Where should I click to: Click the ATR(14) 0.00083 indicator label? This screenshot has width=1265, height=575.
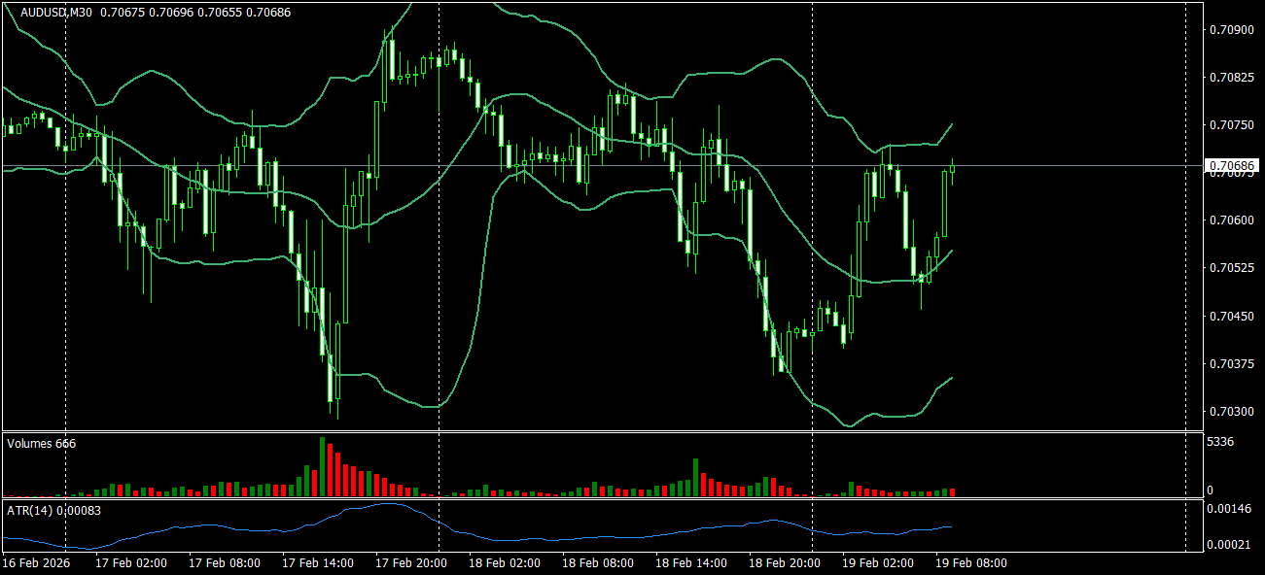(x=54, y=509)
